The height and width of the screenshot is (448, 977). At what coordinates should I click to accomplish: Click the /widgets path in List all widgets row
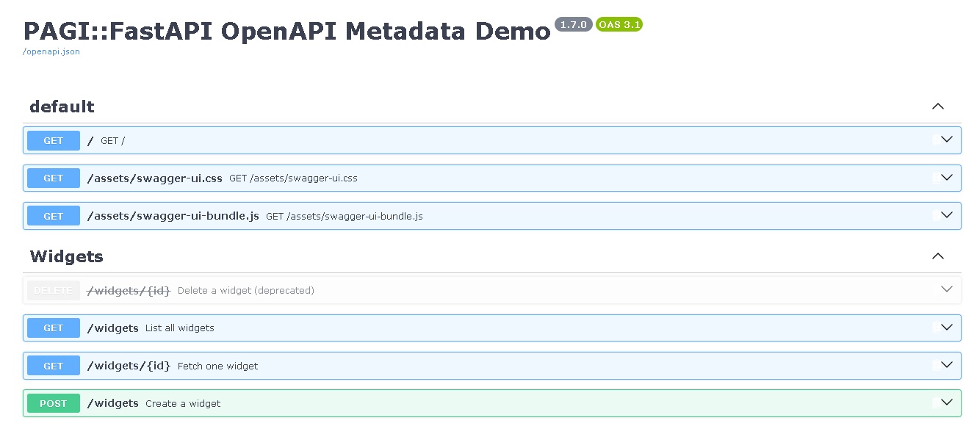[x=112, y=328]
